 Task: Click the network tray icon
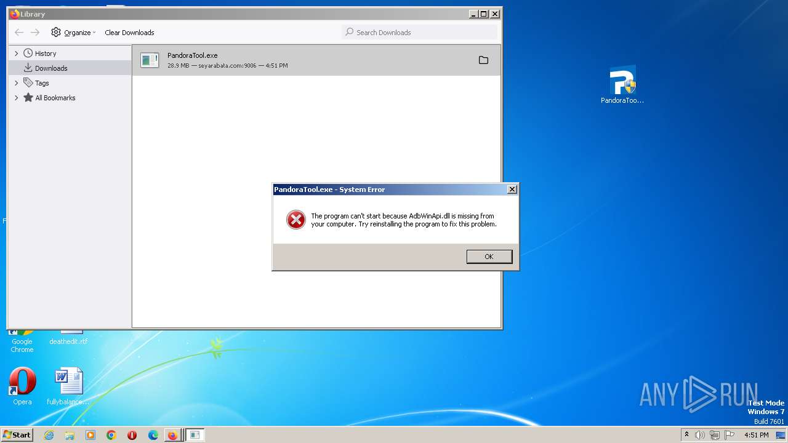coord(715,435)
